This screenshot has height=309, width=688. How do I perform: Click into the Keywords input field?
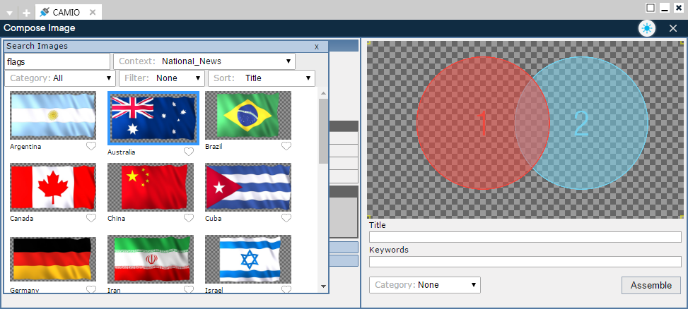point(525,262)
